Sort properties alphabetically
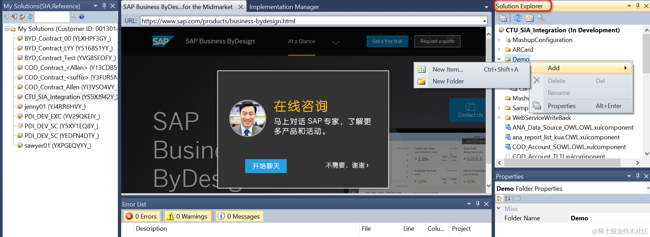 pos(507,198)
